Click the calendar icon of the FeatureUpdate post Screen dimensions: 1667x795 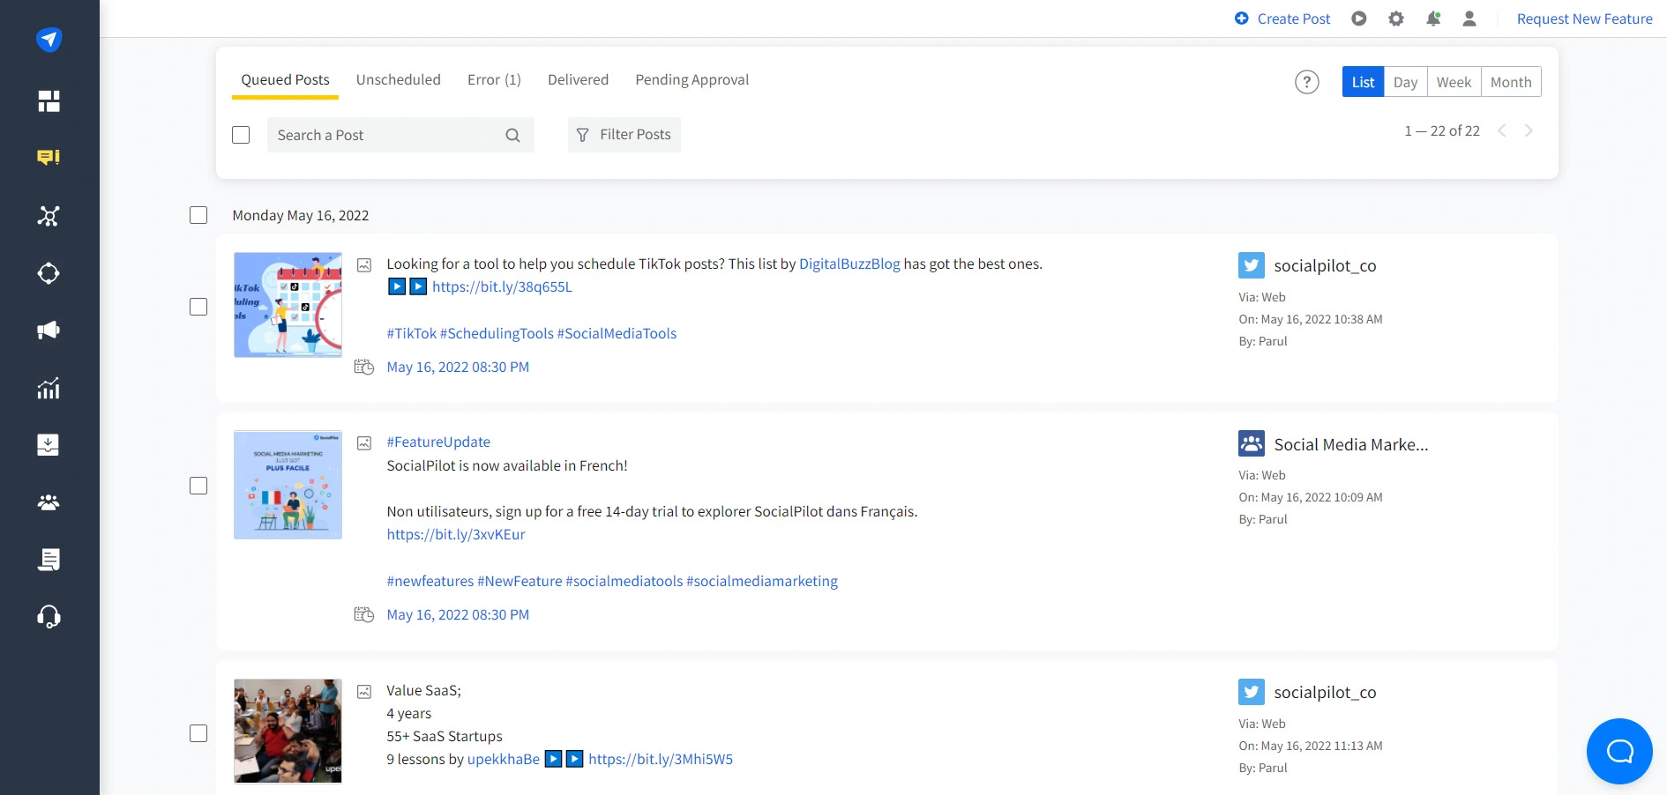point(364,614)
